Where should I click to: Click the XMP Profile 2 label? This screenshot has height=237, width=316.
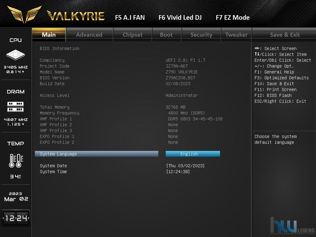pos(56,125)
